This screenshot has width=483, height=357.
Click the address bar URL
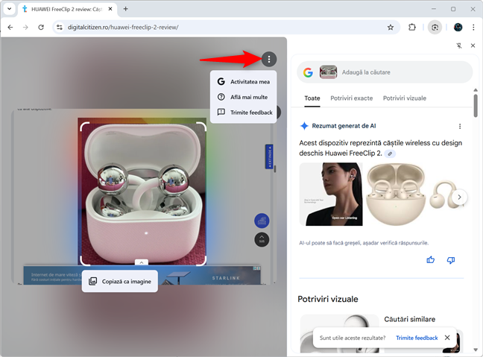point(123,27)
